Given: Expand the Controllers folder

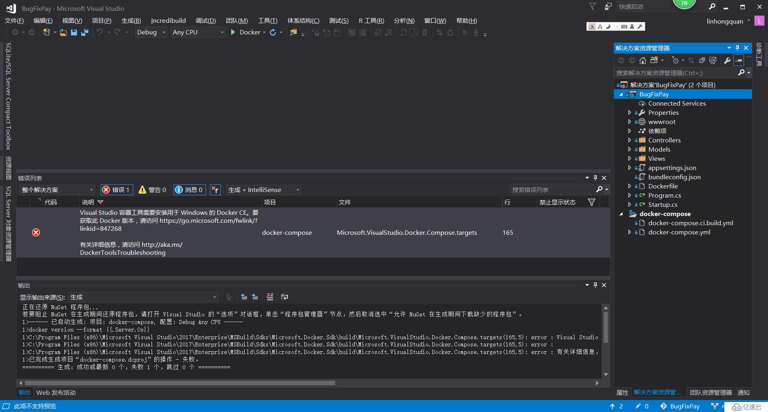Looking at the screenshot, I should [x=630, y=140].
